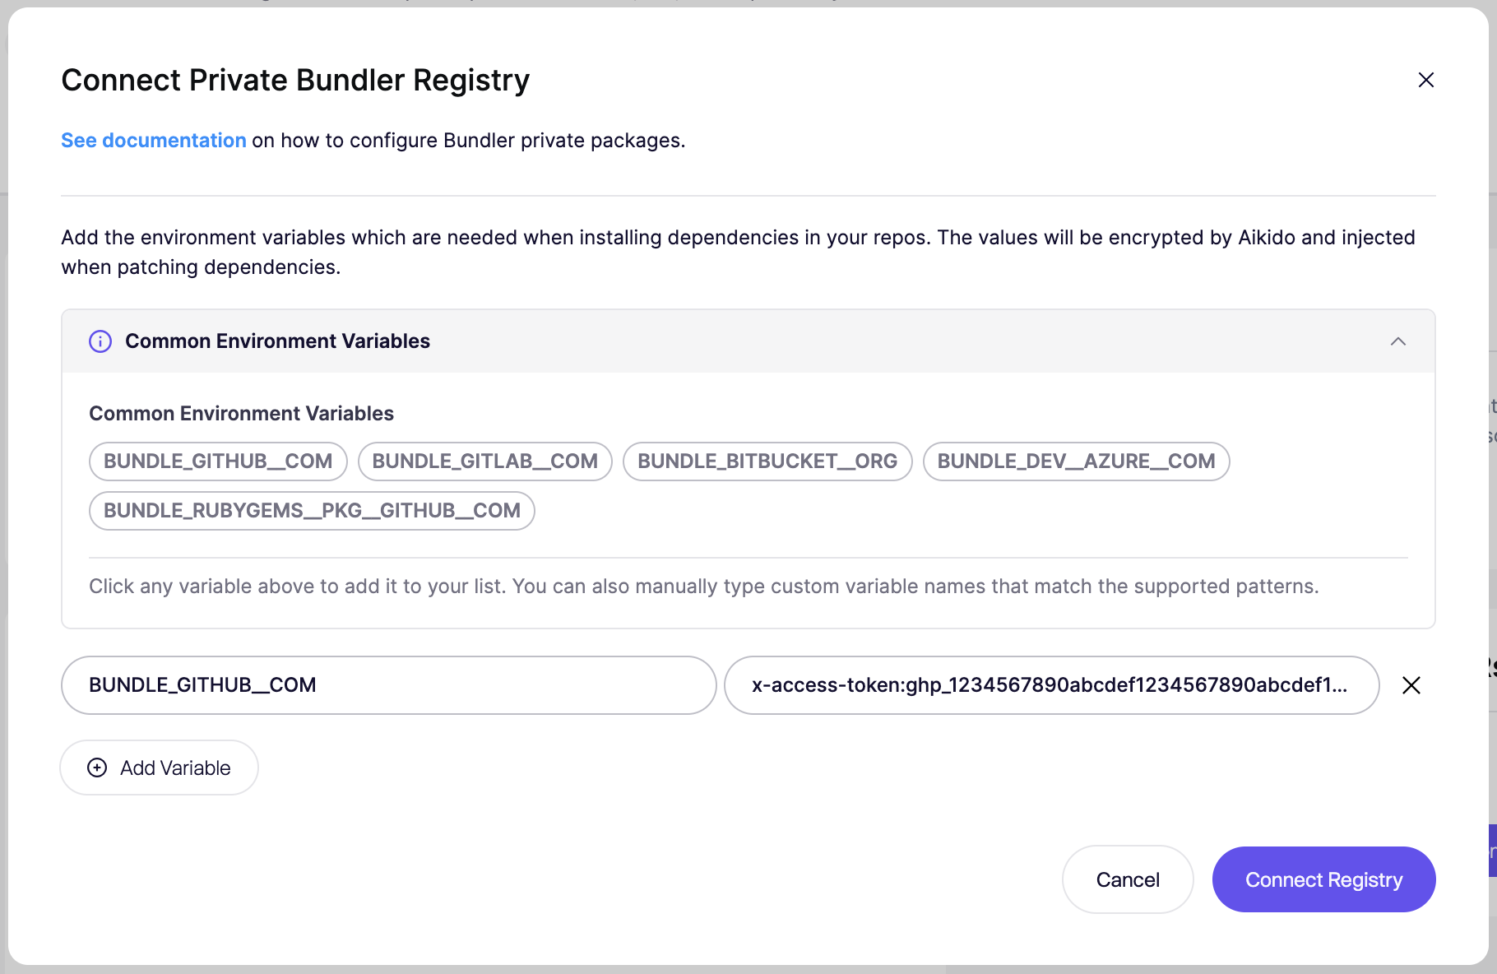Remove the BUNDLE_GITHUB__COM variable row
Screen dimensions: 1497x974
coord(1411,685)
